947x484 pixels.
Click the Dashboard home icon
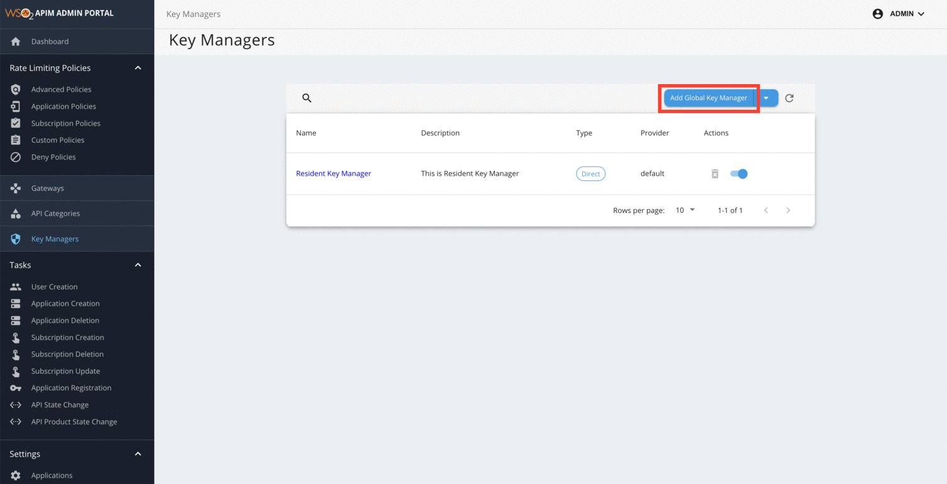pyautogui.click(x=16, y=41)
